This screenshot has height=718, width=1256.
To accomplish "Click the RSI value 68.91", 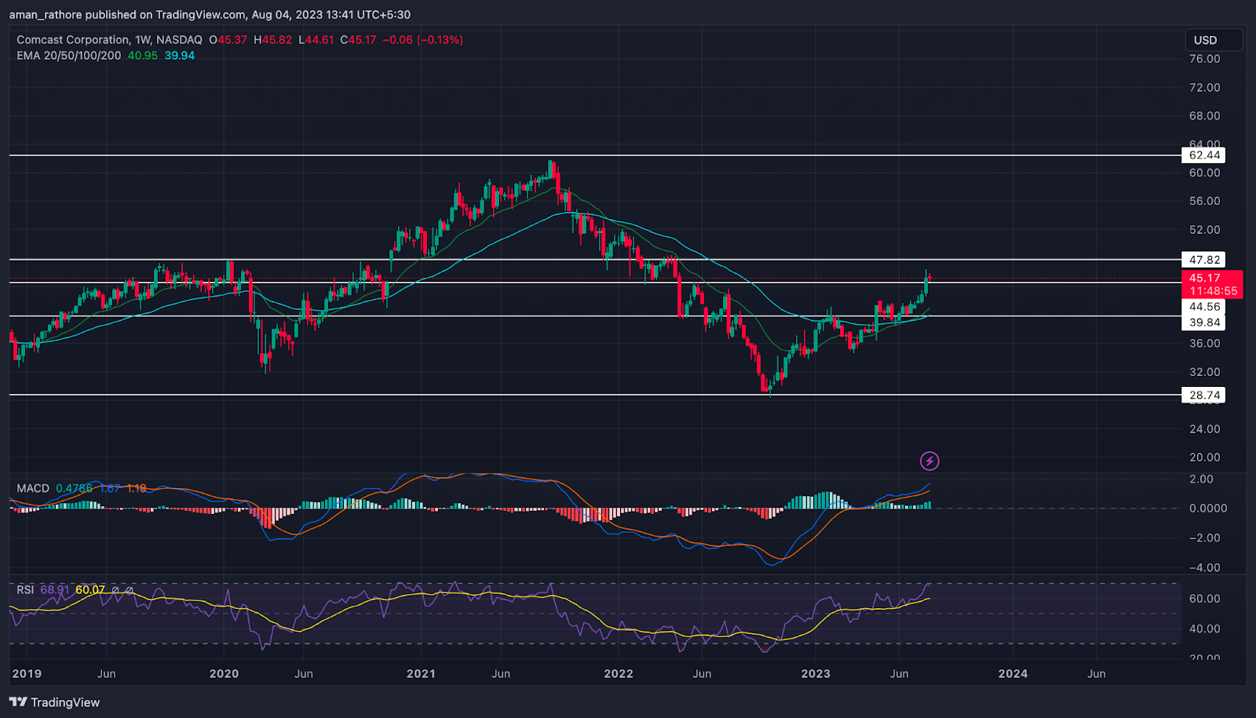I will click(55, 589).
